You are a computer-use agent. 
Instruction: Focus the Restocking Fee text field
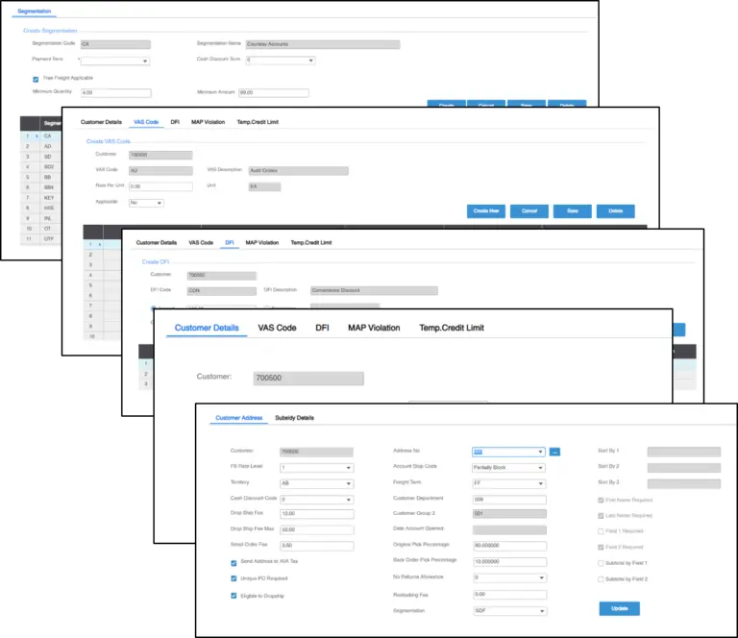point(508,594)
